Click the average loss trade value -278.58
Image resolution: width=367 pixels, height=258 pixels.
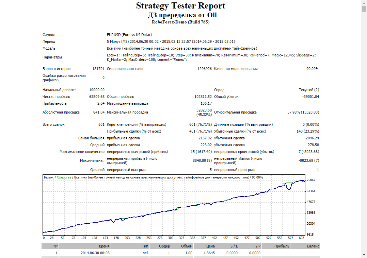click(313, 145)
